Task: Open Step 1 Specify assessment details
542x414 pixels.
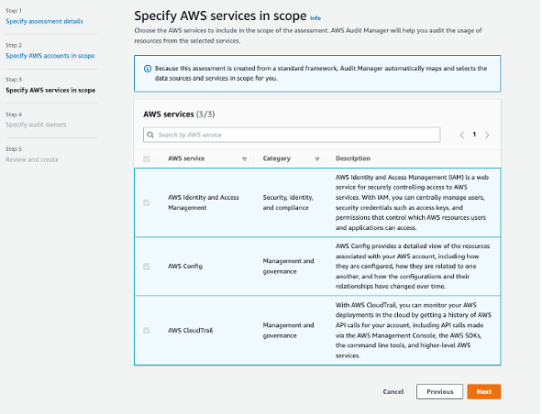Action: pos(44,21)
